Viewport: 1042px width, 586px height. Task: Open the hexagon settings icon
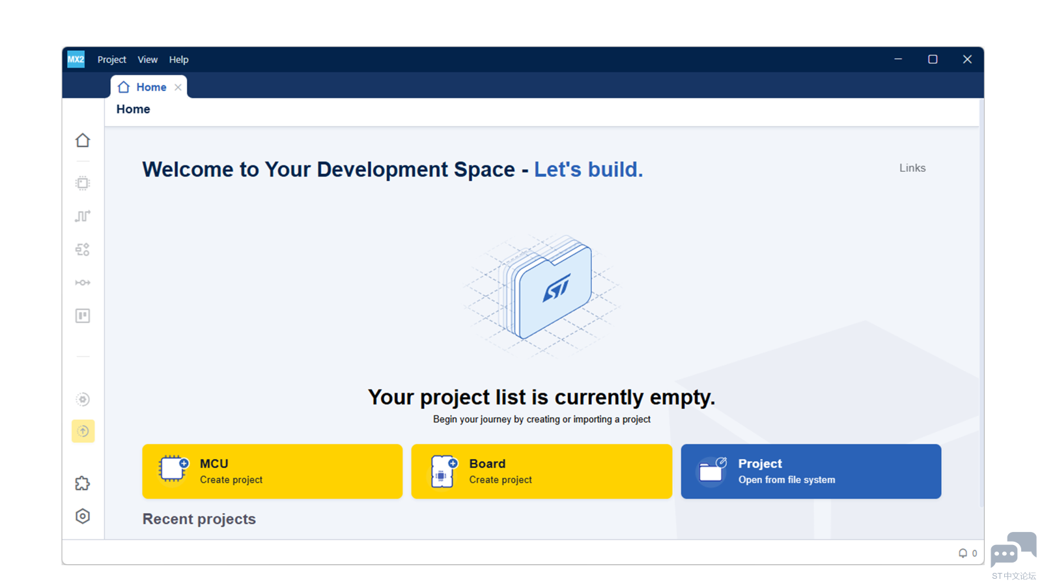tap(83, 516)
